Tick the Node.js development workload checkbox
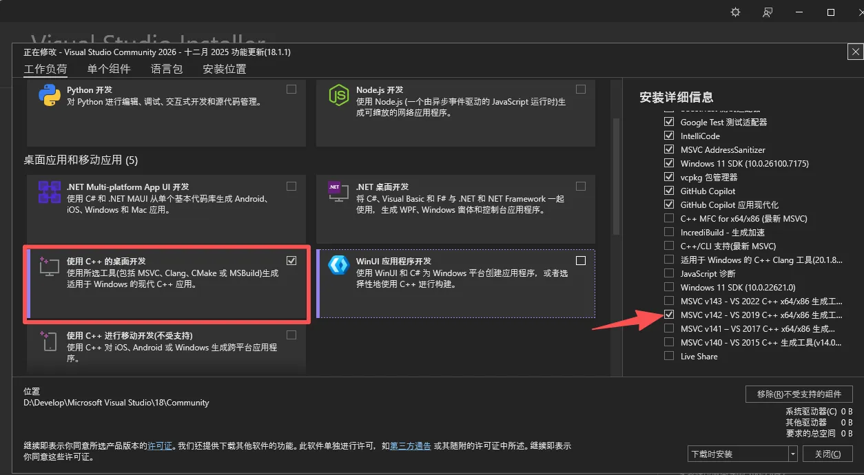Screen dimensions: 864x475 coord(581,89)
